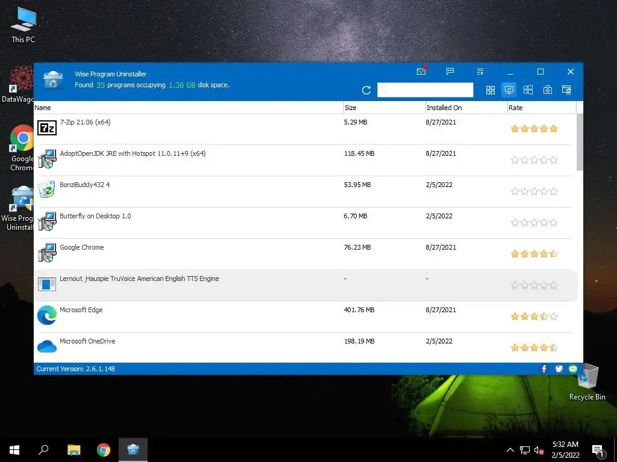Click Microsoft Edge's star rating
The image size is (617, 462).
coord(534,316)
